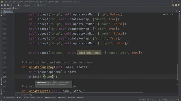Viewport: 181px width, 101px height.
Task: Open the Tools menu
Action: click(42, 2)
